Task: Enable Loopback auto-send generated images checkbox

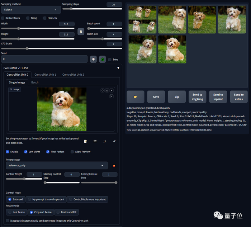Action: pos(8,221)
